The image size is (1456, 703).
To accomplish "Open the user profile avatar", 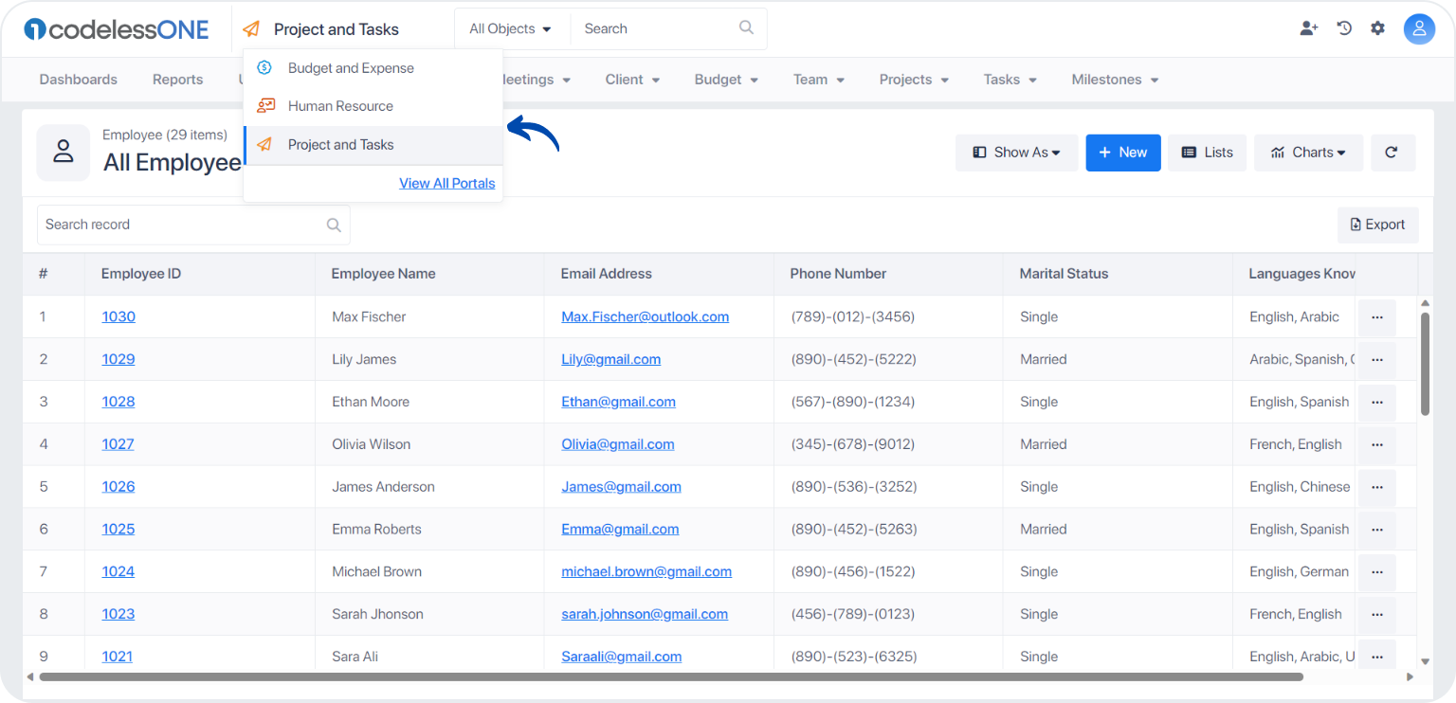I will [x=1419, y=29].
